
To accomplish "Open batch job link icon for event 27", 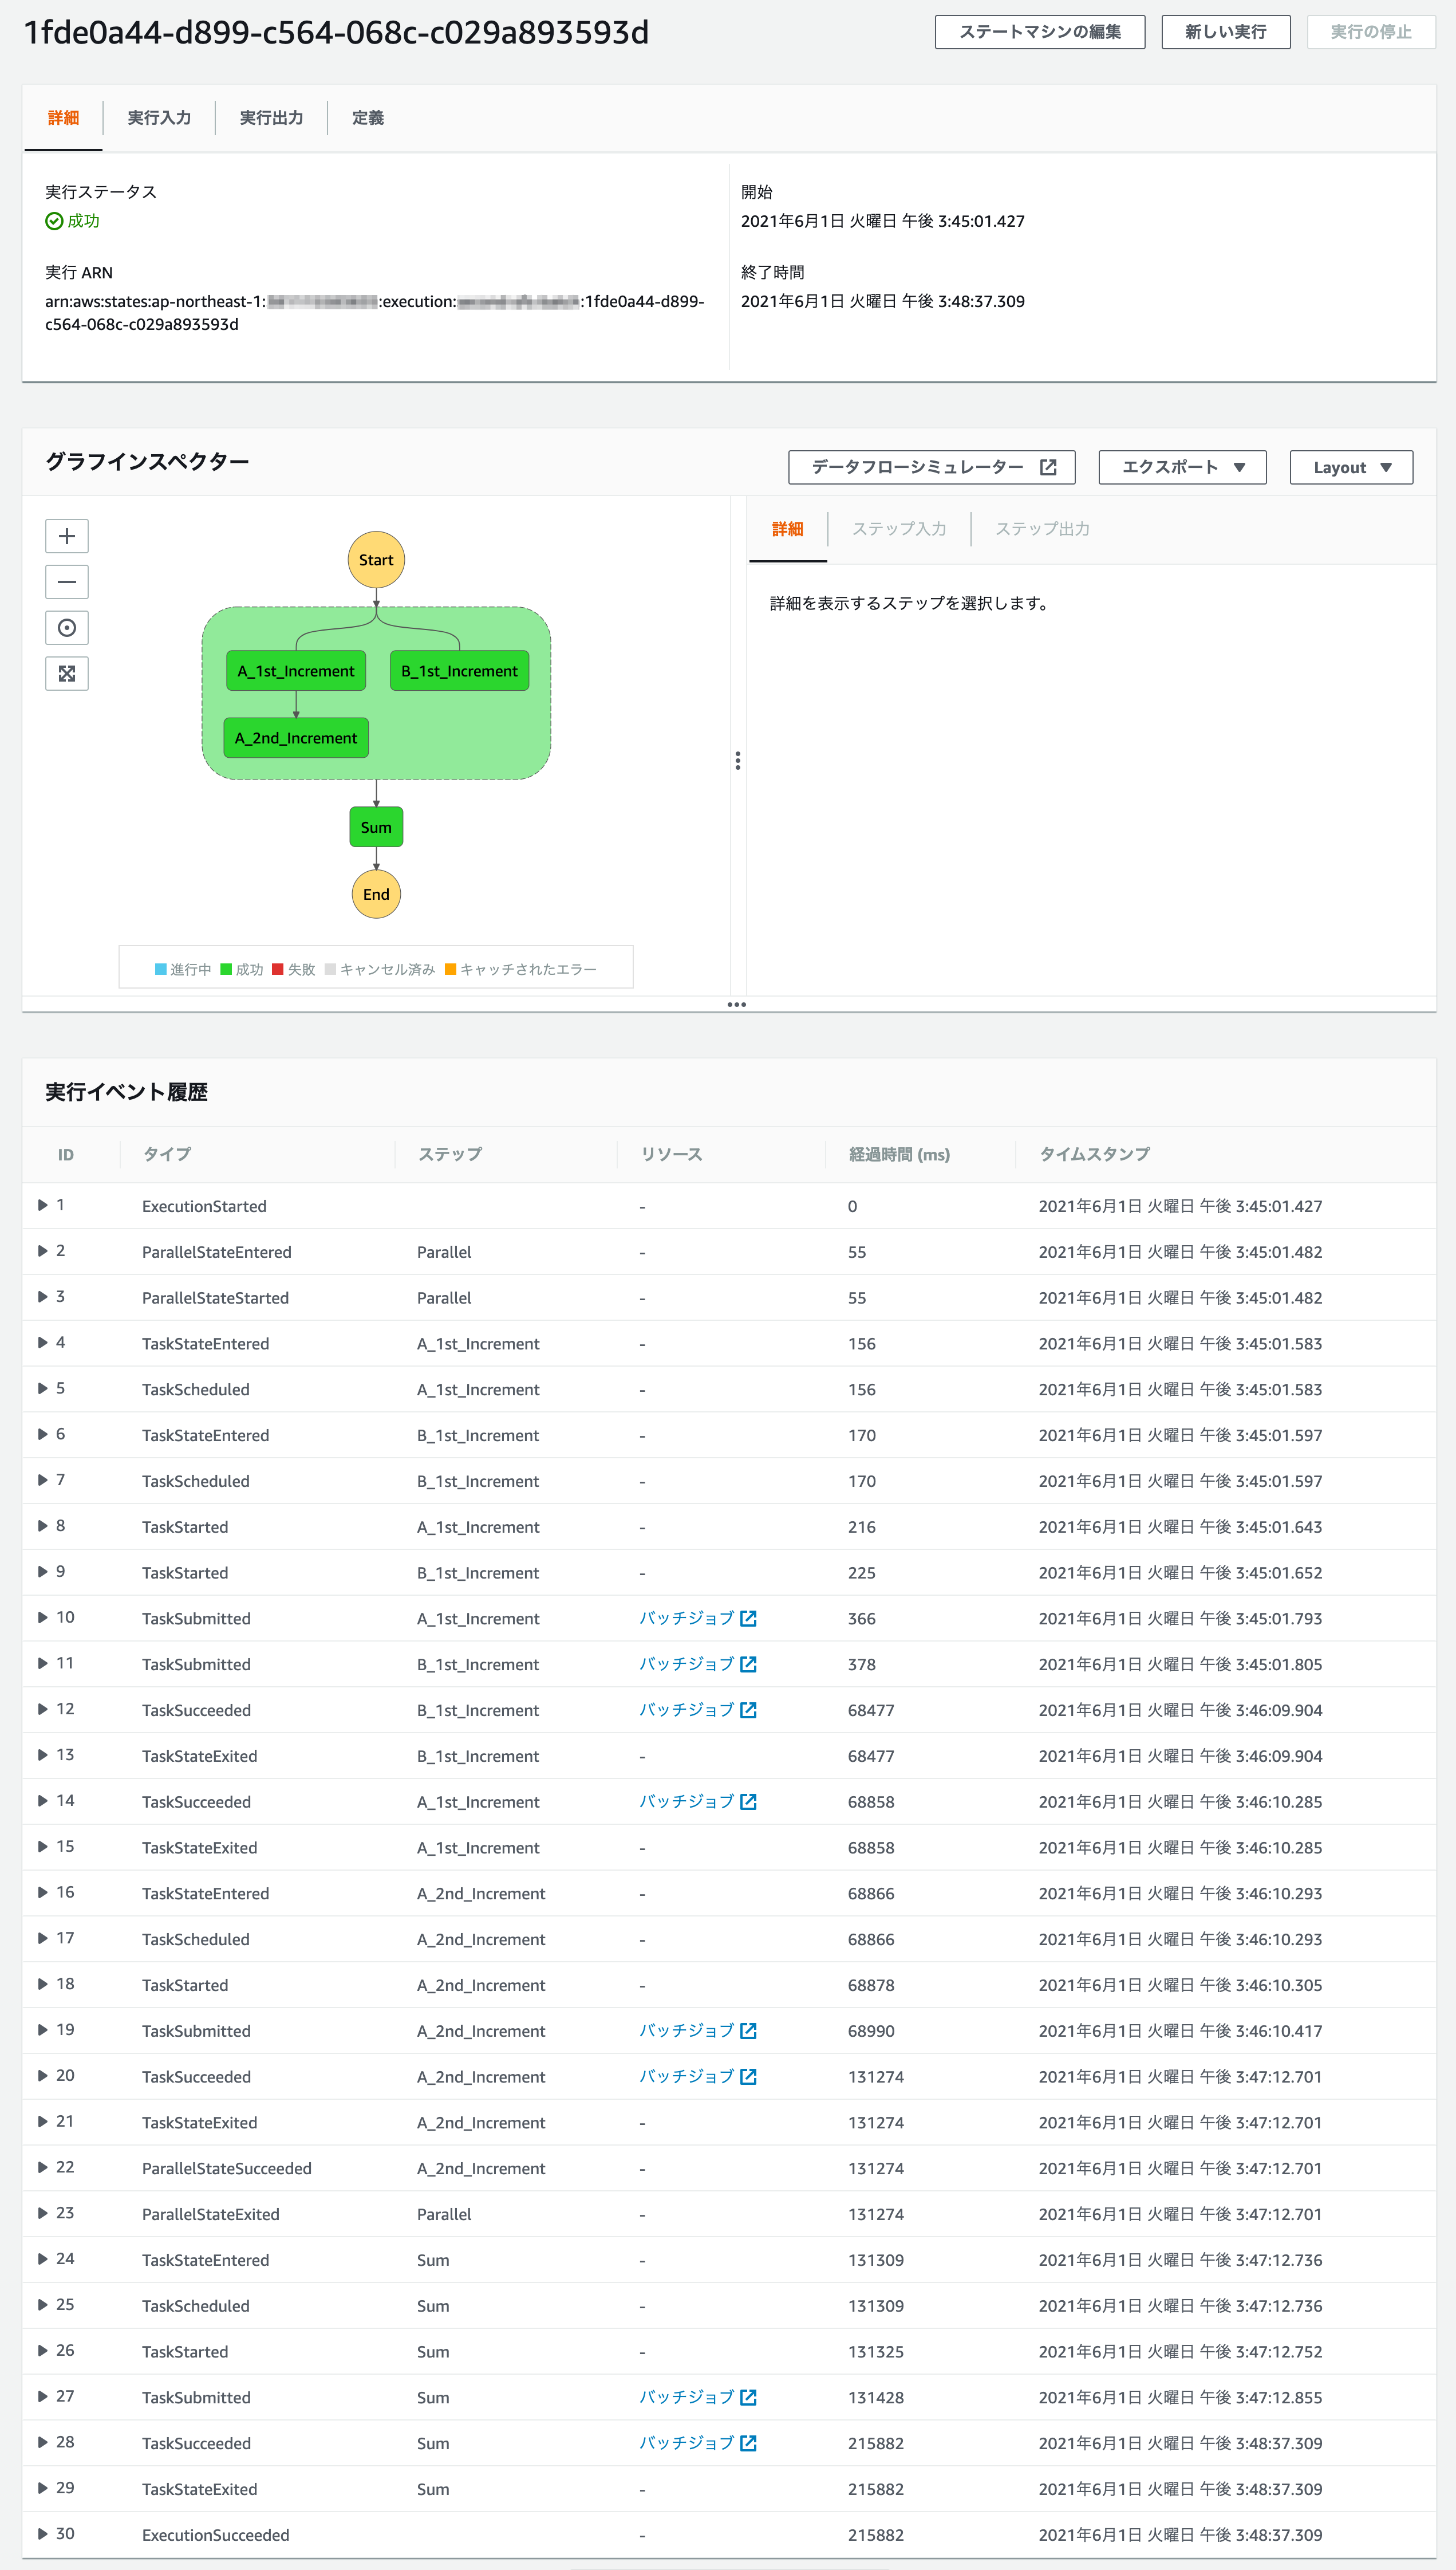I will (x=748, y=2398).
